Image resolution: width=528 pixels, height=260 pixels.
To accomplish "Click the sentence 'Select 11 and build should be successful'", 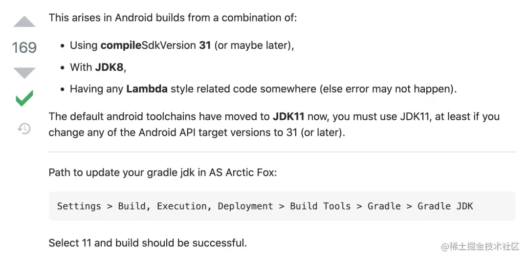I will (148, 243).
